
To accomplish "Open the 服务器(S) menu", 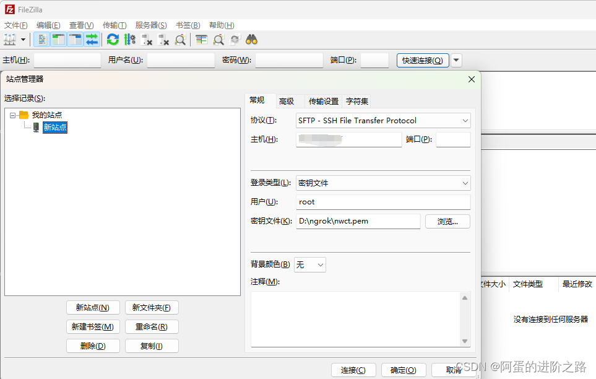I will 151,25.
